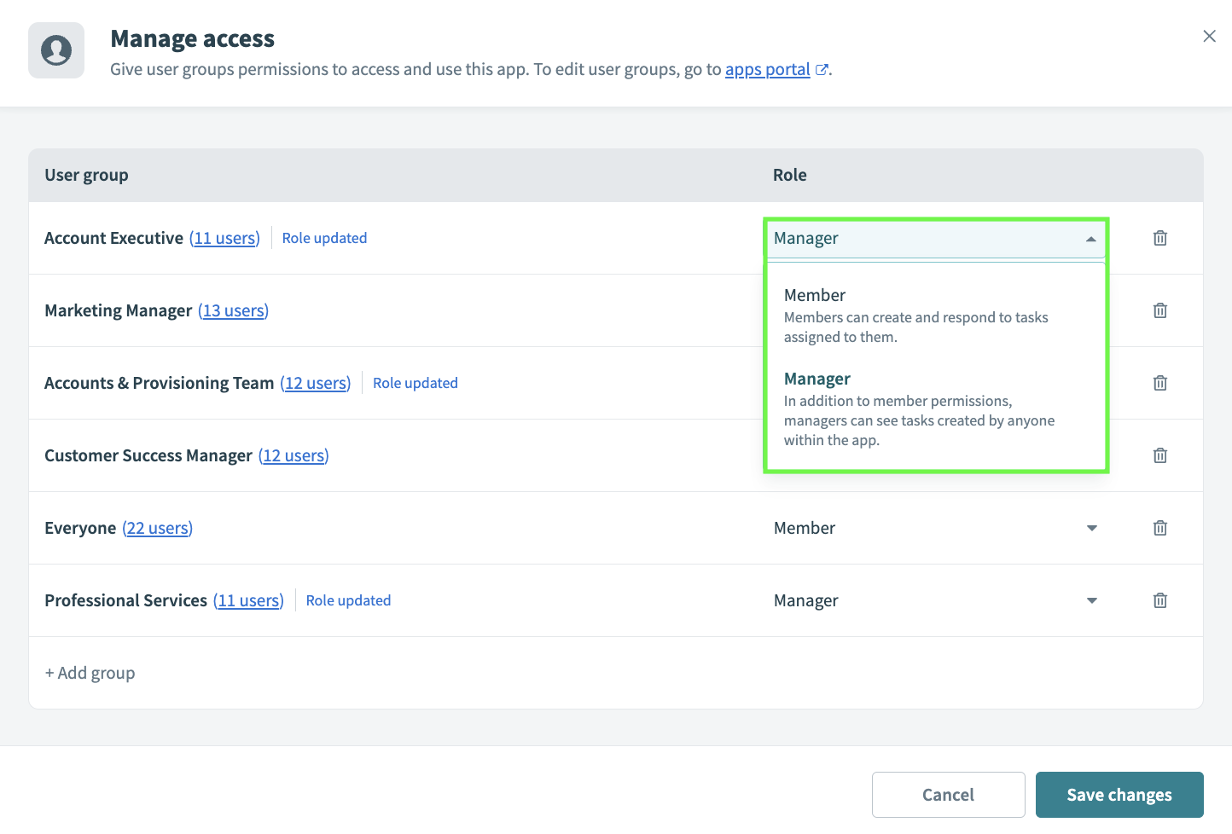The width and height of the screenshot is (1232, 834).
Task: View the 13 users in Marketing Manager
Action: (233, 310)
